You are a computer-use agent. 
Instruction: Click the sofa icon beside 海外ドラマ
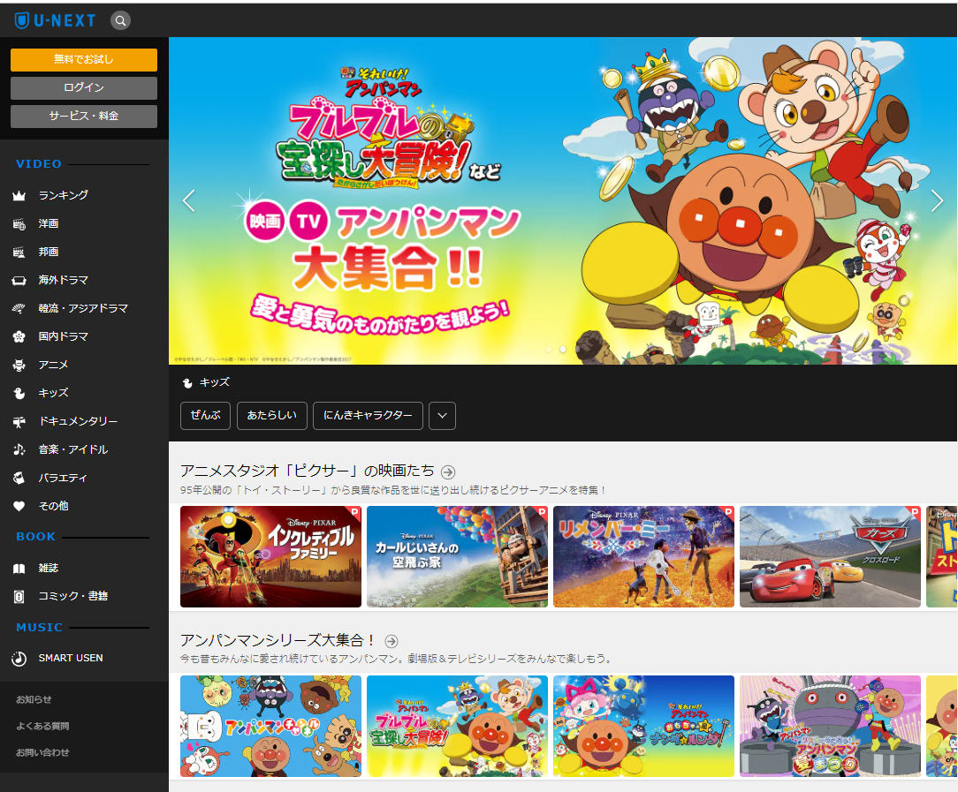(19, 281)
